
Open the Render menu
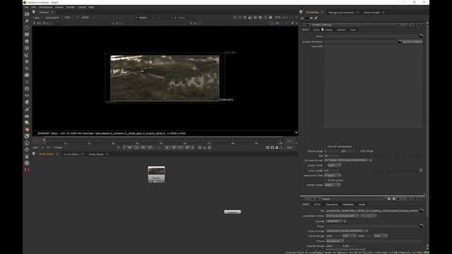coord(71,7)
